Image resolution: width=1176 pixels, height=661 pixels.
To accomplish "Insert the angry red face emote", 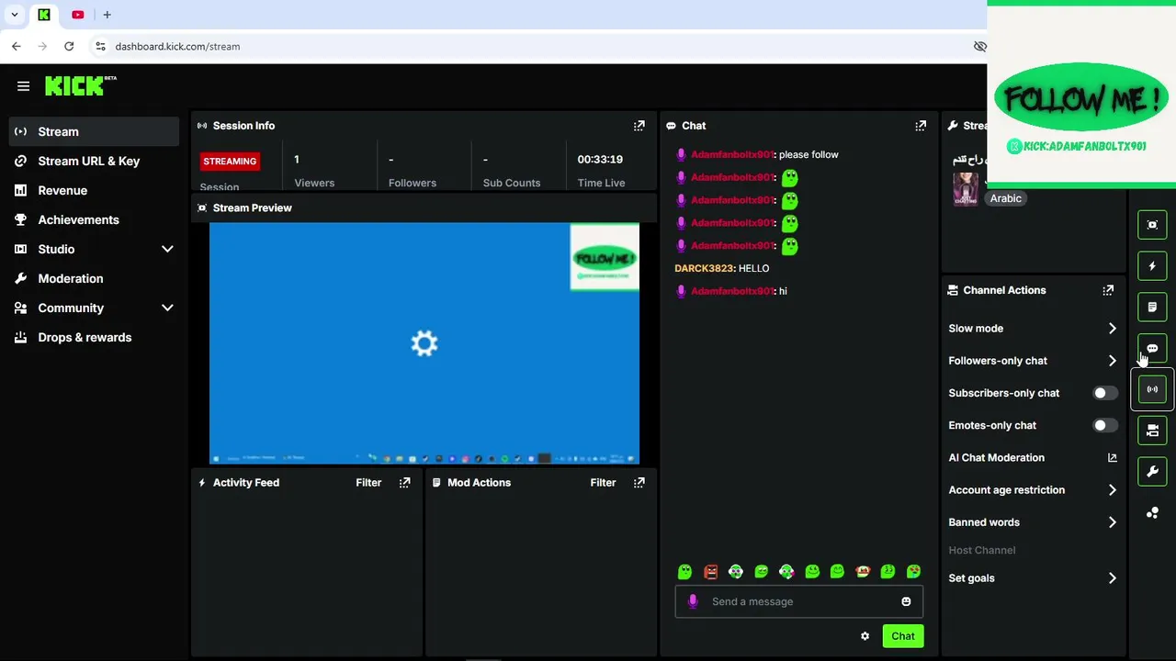I will pyautogui.click(x=710, y=572).
